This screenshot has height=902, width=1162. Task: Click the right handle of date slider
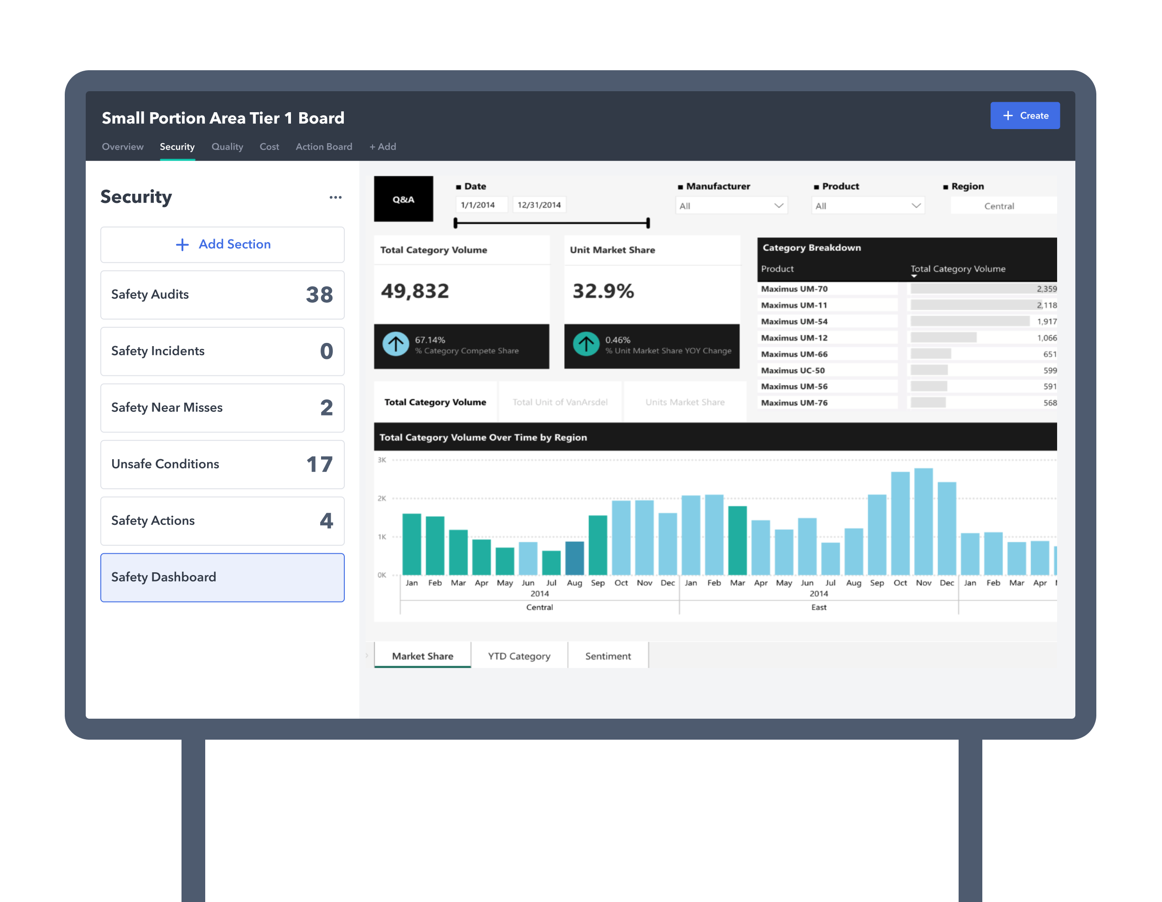648,223
